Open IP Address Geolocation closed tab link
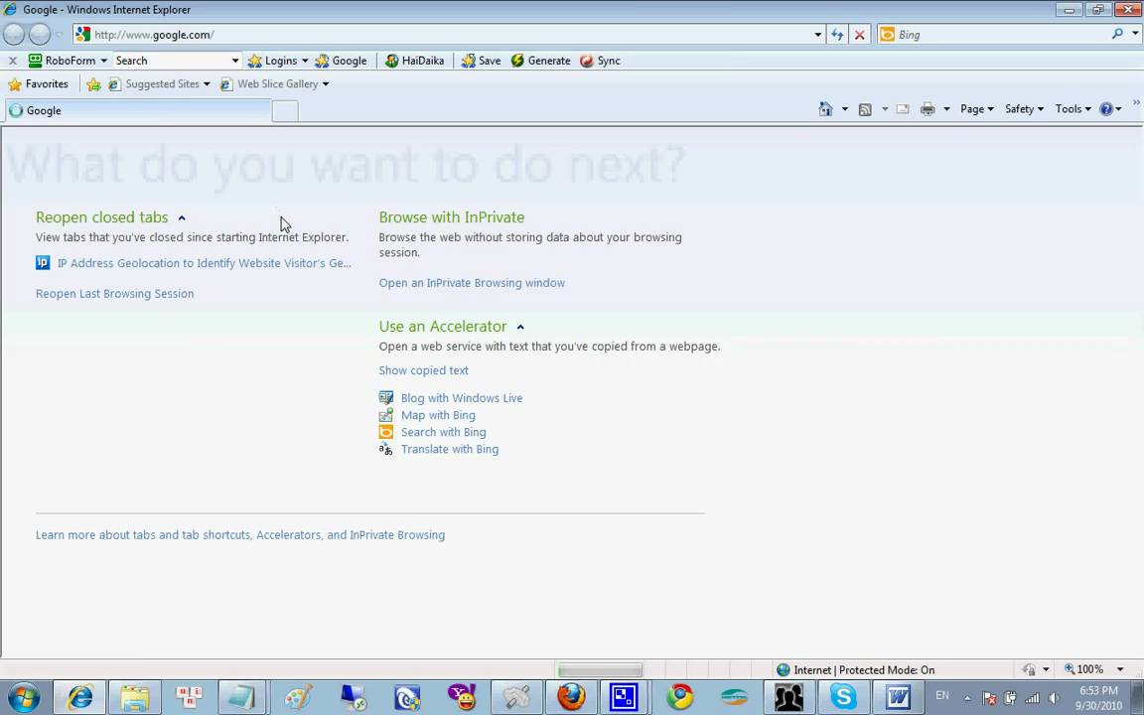This screenshot has width=1144, height=715. pos(205,263)
